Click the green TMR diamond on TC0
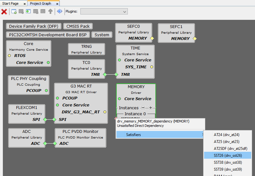255x176 pixels. (105, 75)
